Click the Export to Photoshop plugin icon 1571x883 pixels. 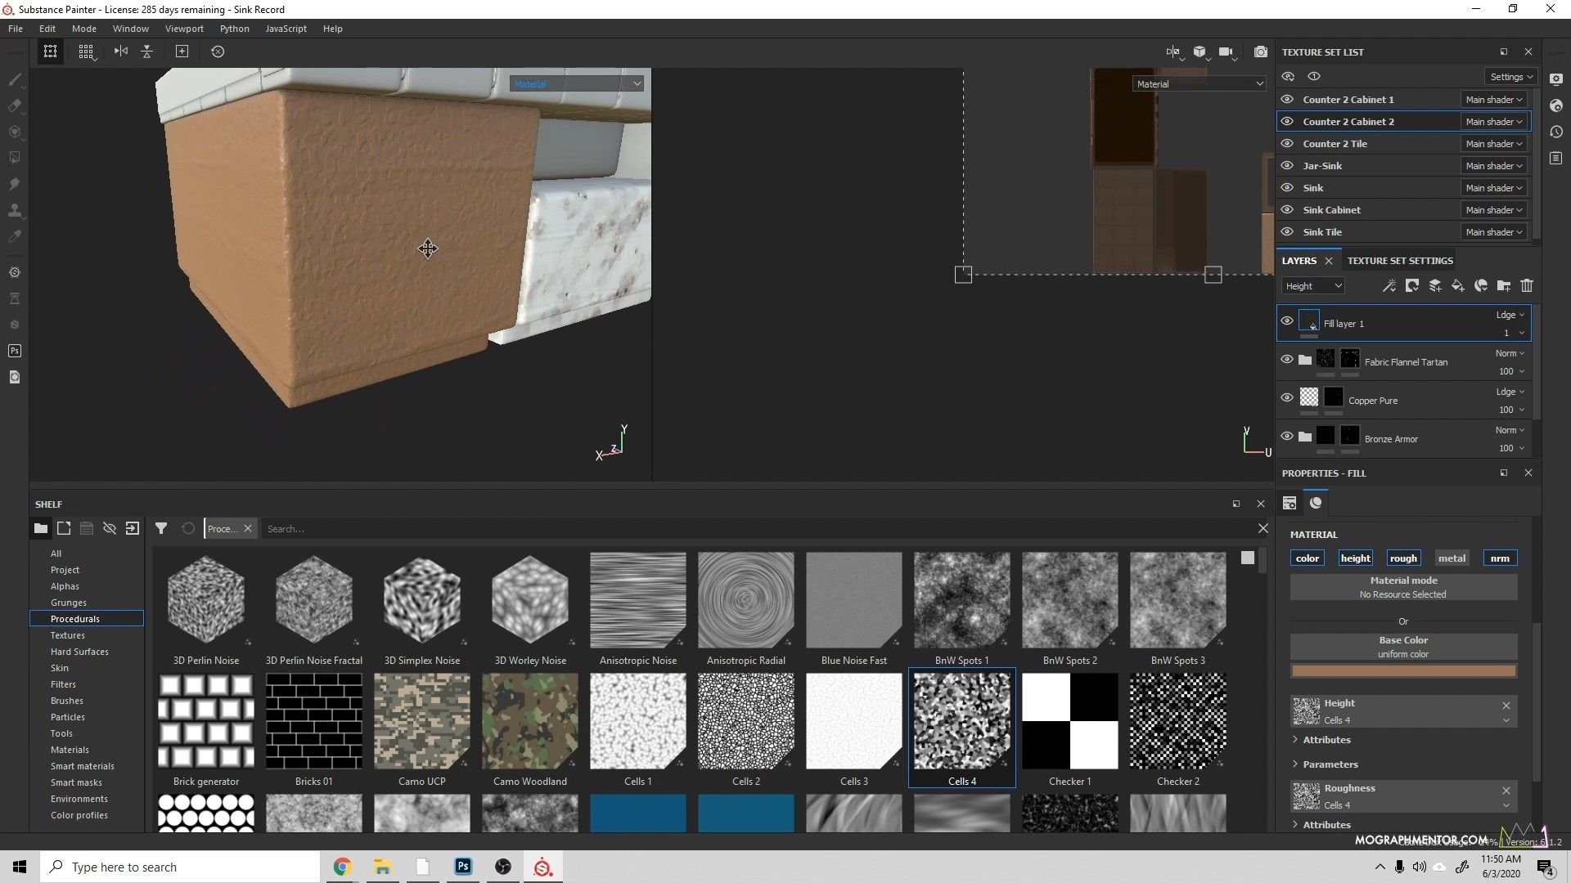click(14, 351)
